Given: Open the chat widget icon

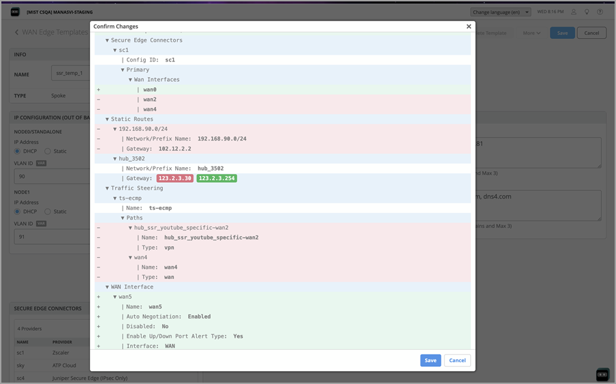Looking at the screenshot, I should tap(602, 374).
